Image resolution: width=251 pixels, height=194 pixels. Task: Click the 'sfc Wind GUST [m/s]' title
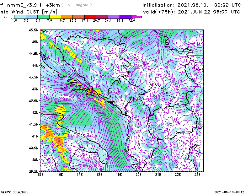coord(29,12)
